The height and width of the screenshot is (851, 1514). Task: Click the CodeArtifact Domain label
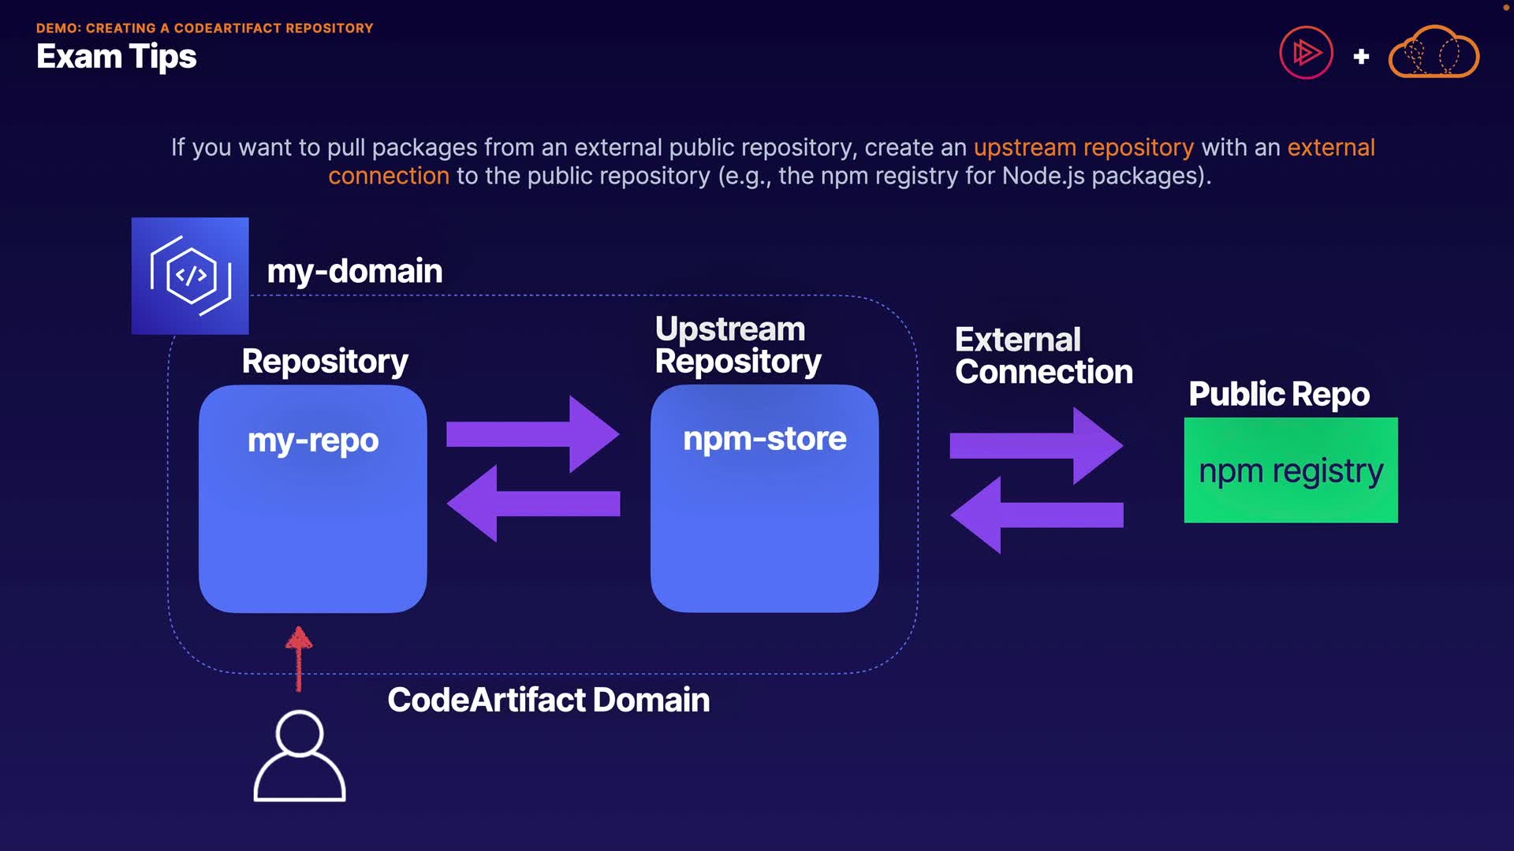pos(548,700)
